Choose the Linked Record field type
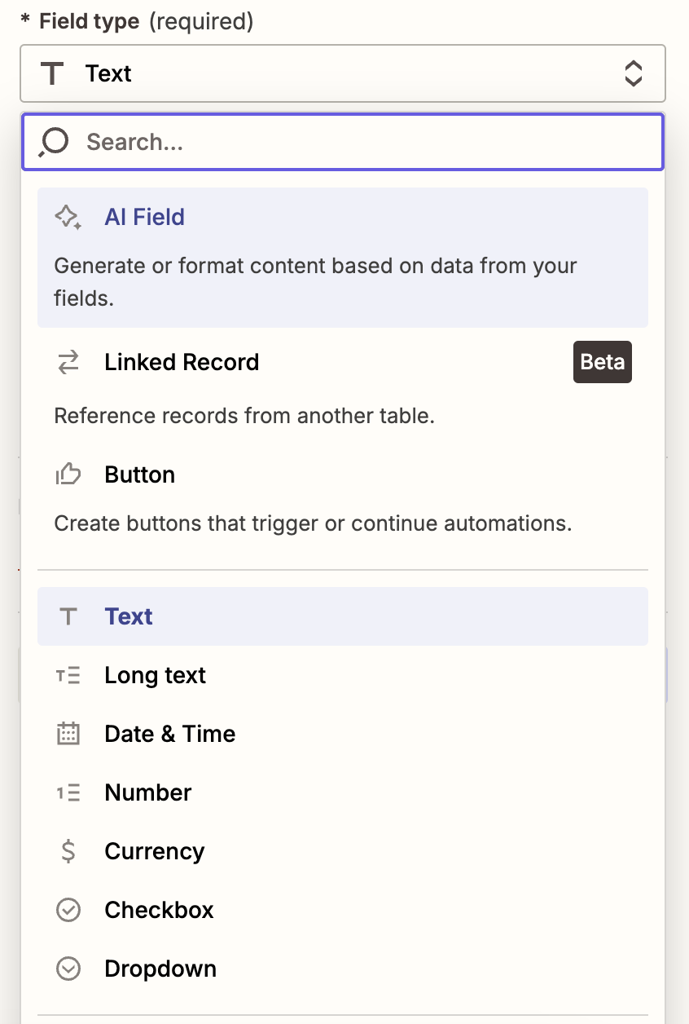Image resolution: width=689 pixels, height=1024 pixels. click(x=182, y=362)
